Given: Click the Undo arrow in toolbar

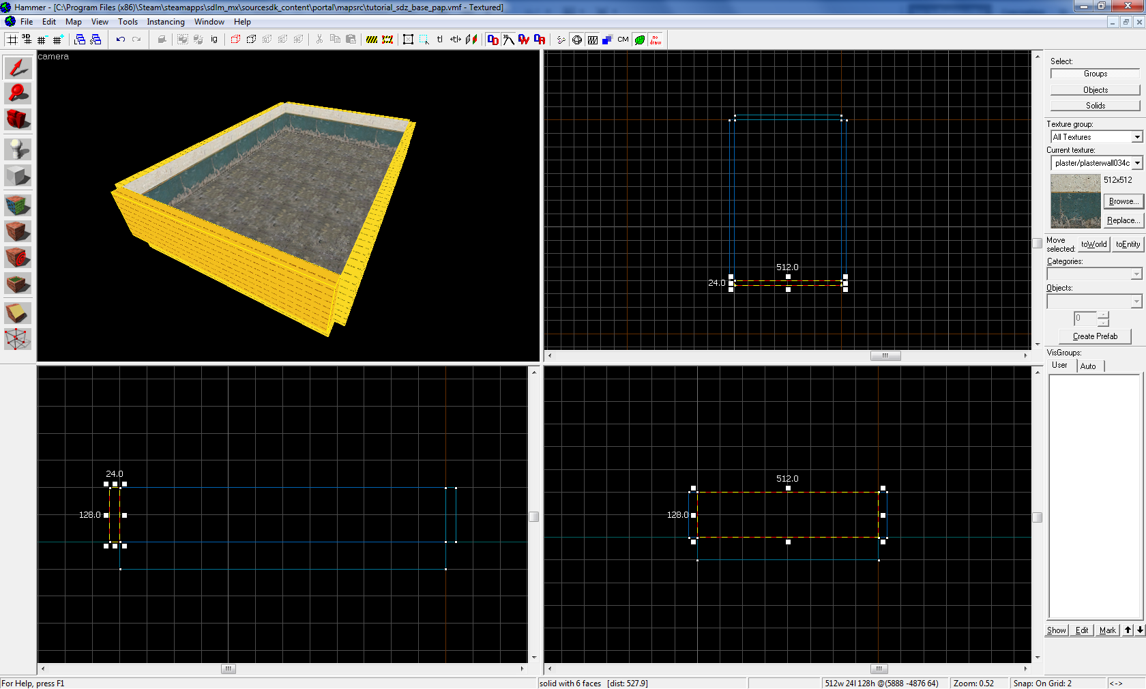Looking at the screenshot, I should pyautogui.click(x=120, y=40).
